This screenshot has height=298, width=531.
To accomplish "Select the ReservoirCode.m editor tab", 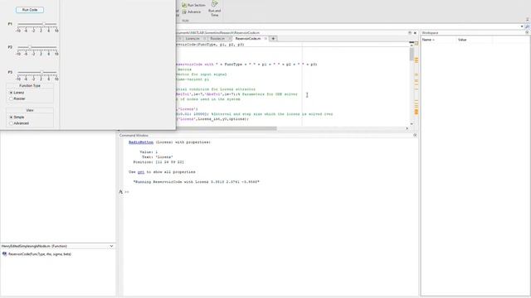I will [x=248, y=39].
